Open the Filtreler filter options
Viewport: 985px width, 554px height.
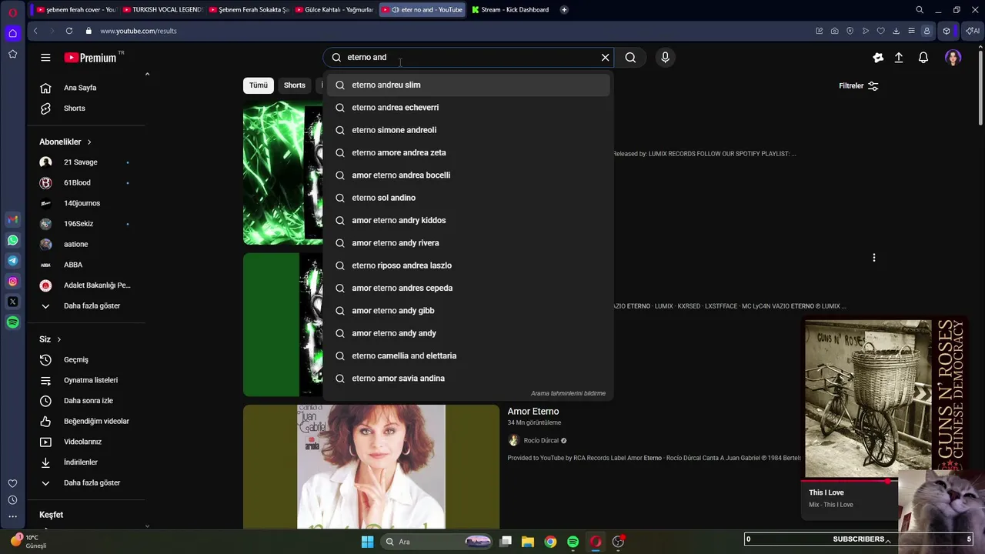pos(858,86)
